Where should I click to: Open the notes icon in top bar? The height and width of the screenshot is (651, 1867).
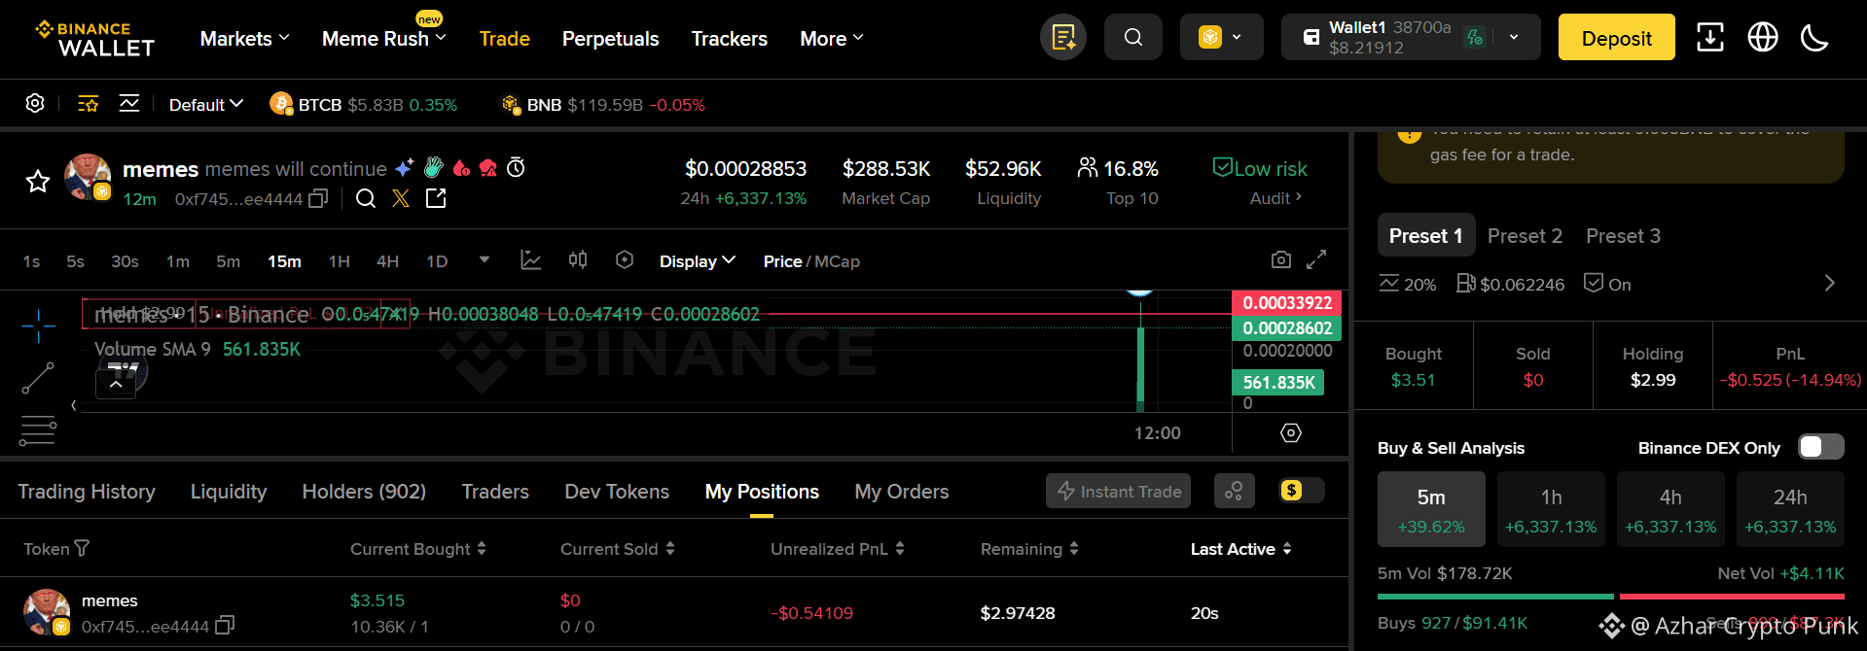click(x=1063, y=38)
